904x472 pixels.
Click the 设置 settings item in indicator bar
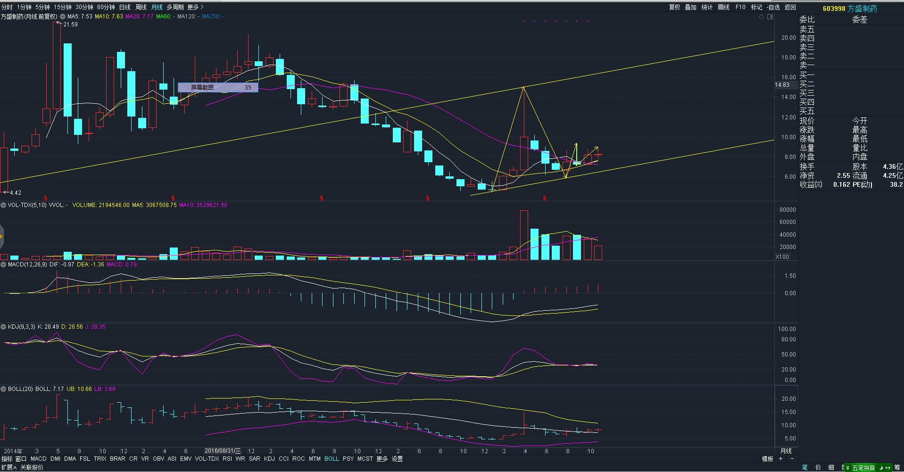tap(398, 459)
